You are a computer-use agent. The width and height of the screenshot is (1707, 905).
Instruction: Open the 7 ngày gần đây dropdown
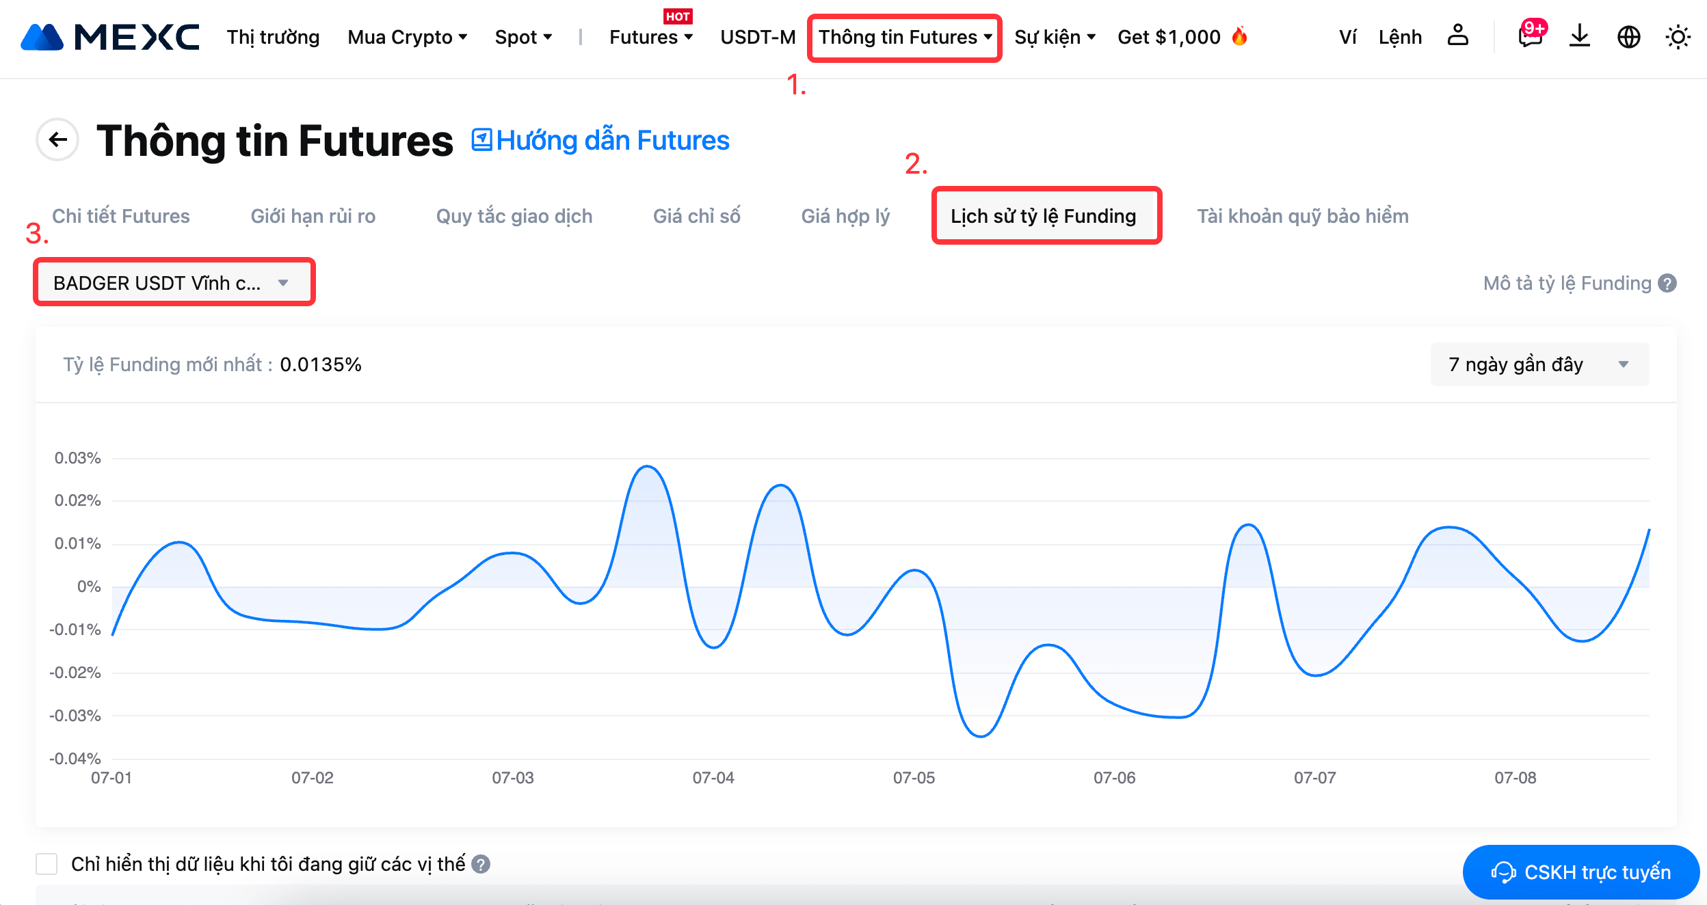click(x=1539, y=364)
